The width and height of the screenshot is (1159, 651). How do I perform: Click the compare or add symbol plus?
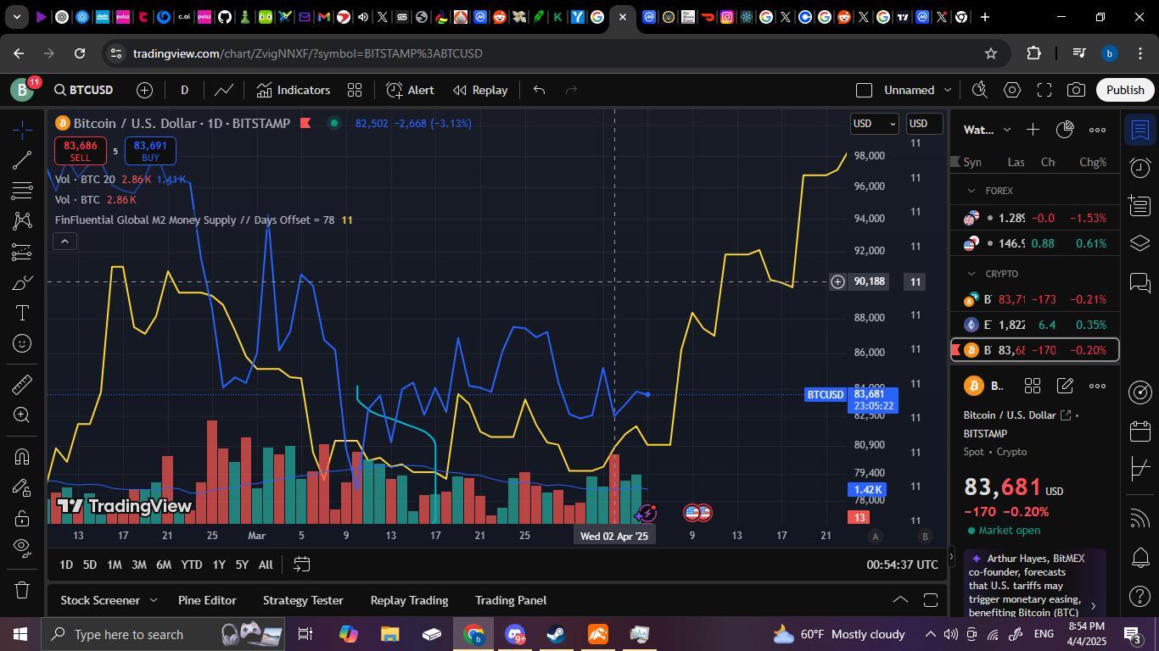coord(144,90)
